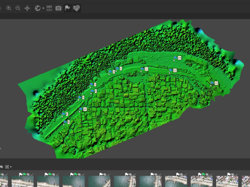Image resolution: width=250 pixels, height=187 pixels.
Task: Click the image pair icon above the filmstrip
Action: point(1,167)
